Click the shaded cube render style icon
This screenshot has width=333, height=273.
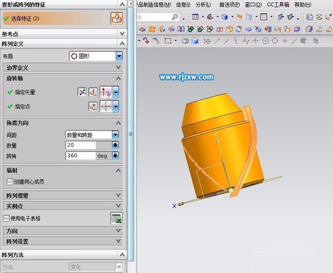(195, 41)
